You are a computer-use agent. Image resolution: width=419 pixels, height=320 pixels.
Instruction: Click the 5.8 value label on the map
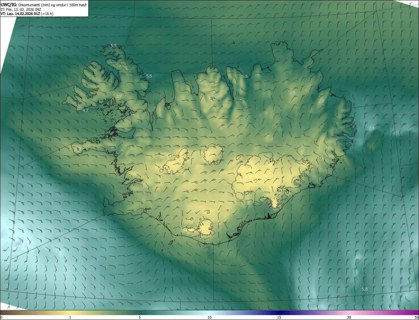coord(365,289)
